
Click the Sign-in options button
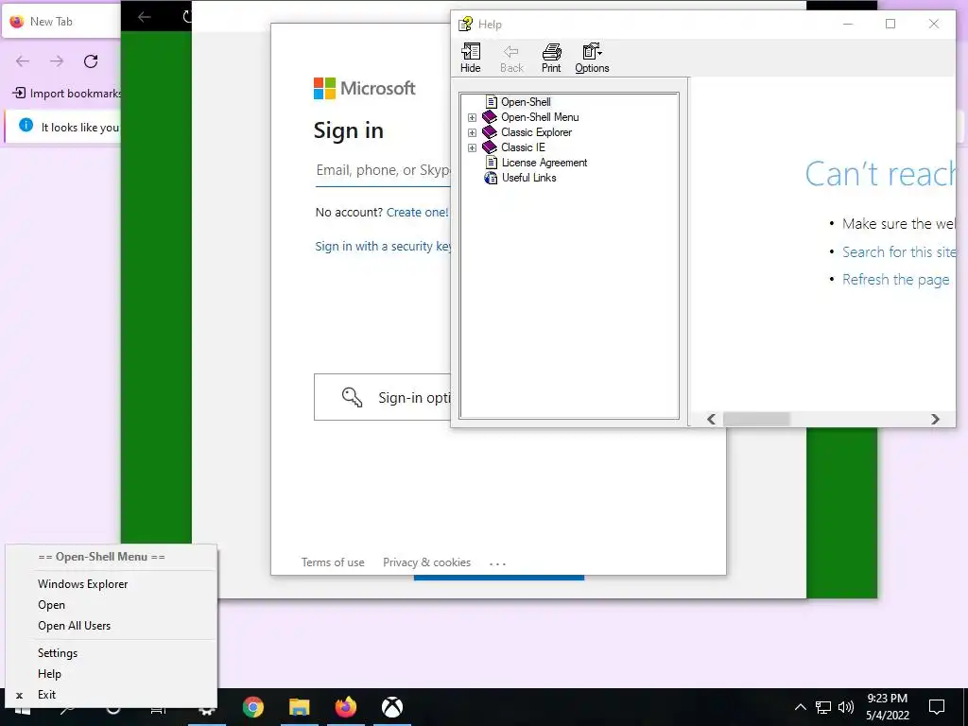tap(383, 397)
